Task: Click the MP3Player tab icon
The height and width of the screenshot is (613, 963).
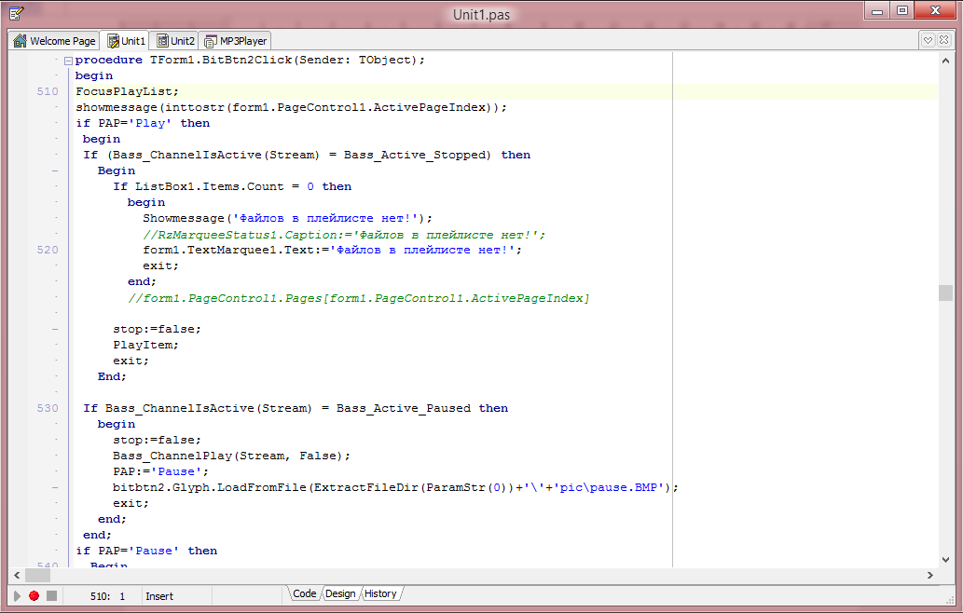Action: point(211,41)
